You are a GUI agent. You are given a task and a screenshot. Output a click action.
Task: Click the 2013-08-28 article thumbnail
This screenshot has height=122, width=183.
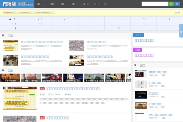[x=141, y=84]
